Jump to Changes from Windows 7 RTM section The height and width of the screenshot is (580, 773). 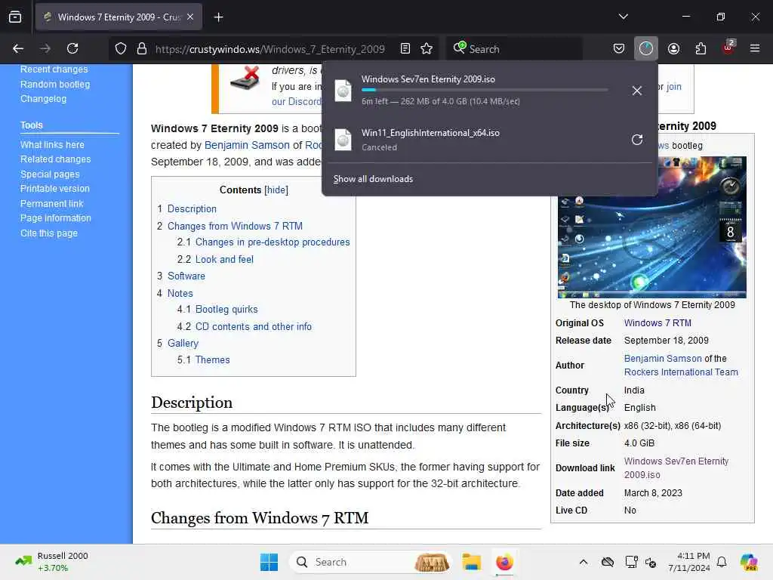coord(235,226)
